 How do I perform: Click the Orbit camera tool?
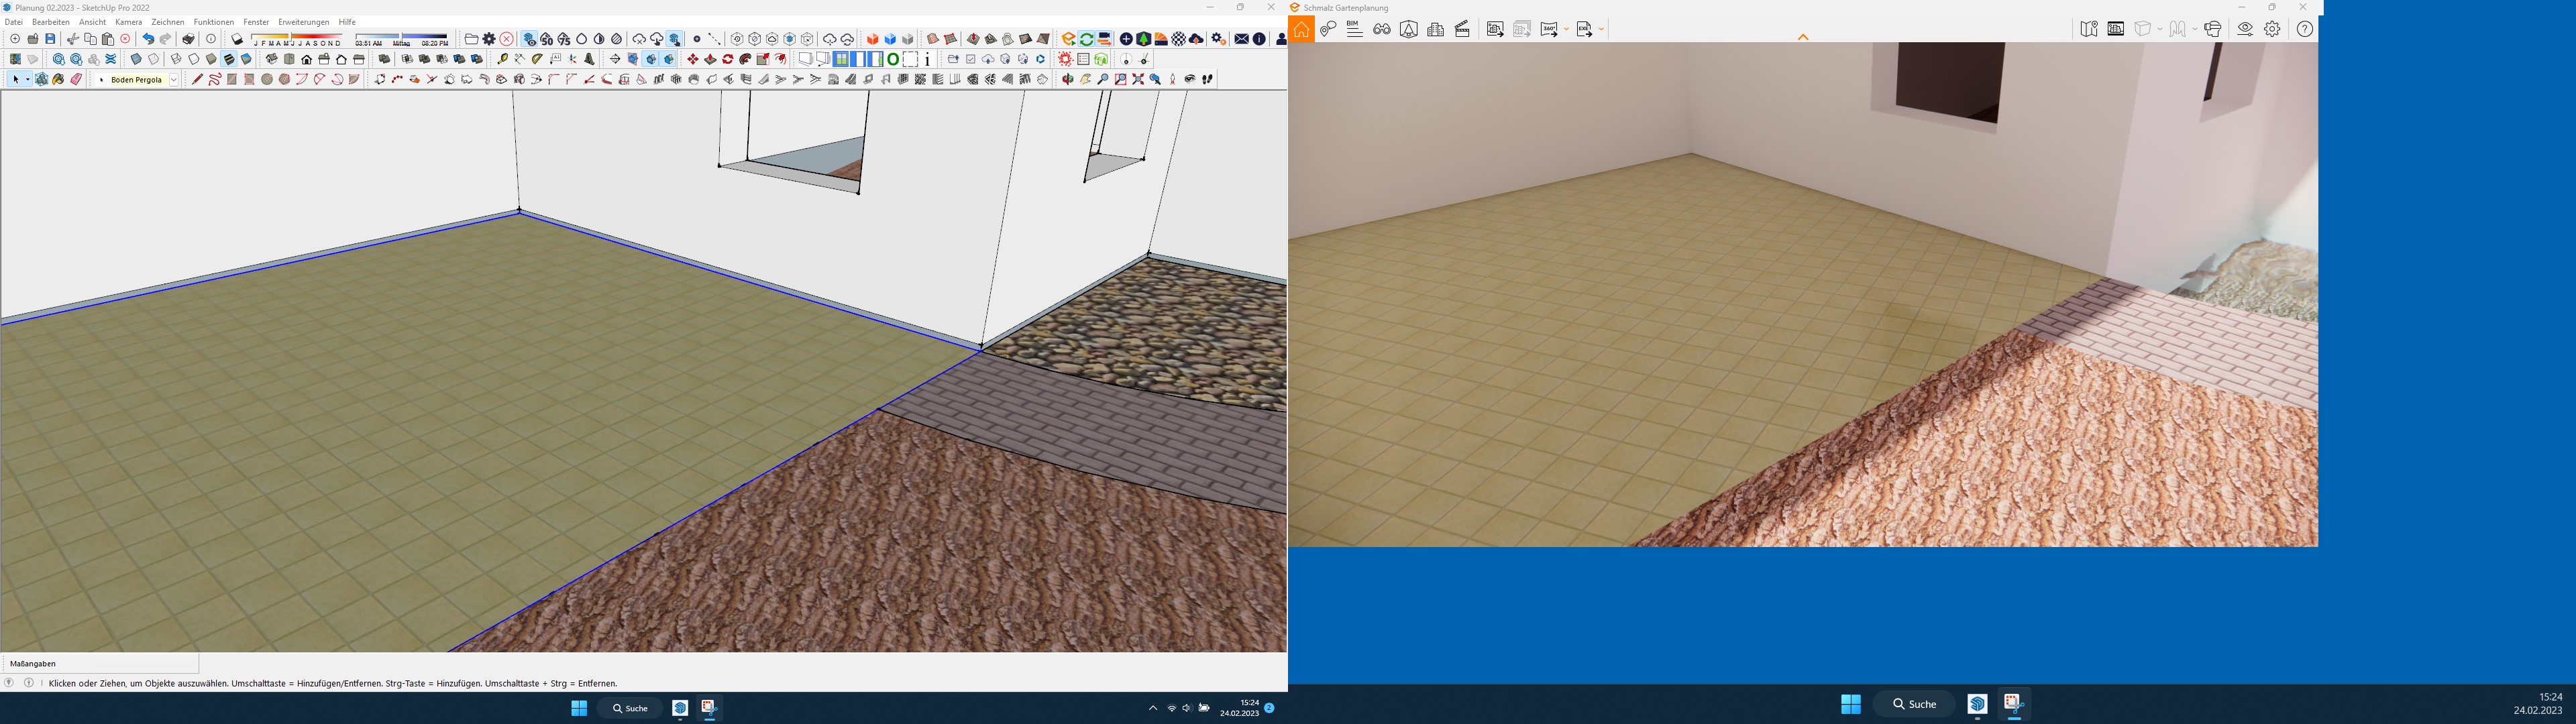[1067, 79]
